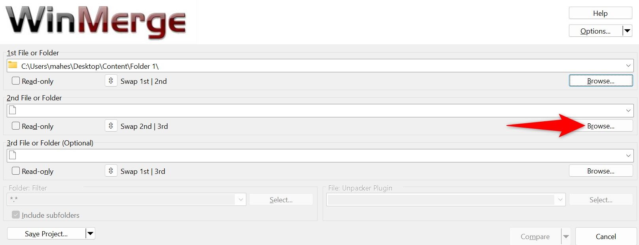This screenshot has width=639, height=245.
Task: Expand the 3rd File or Folder dropdown
Action: click(x=628, y=156)
